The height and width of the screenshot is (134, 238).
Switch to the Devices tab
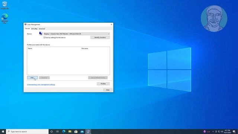coord(28,29)
